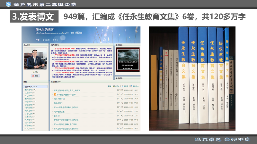Viewport: 257px width, 144px height.
Task: Open post 在2020年秋季开学典礼上的讲话
Action: point(66,107)
